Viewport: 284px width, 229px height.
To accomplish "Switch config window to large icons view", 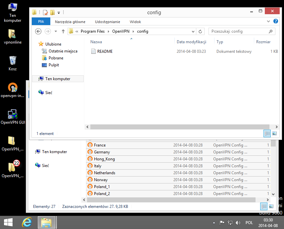I will coord(274,133).
